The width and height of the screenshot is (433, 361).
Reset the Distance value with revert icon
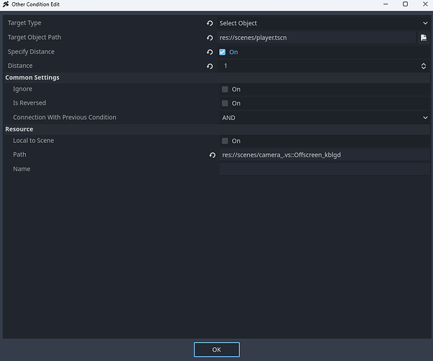(210, 66)
